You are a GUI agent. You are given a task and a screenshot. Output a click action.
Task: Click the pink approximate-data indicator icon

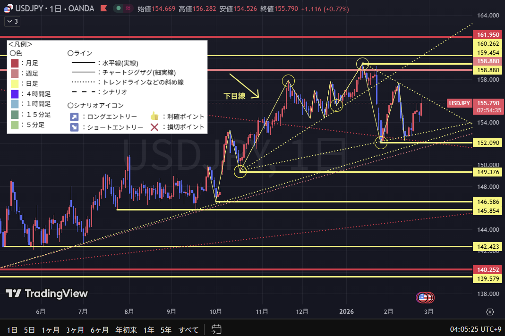128,8
